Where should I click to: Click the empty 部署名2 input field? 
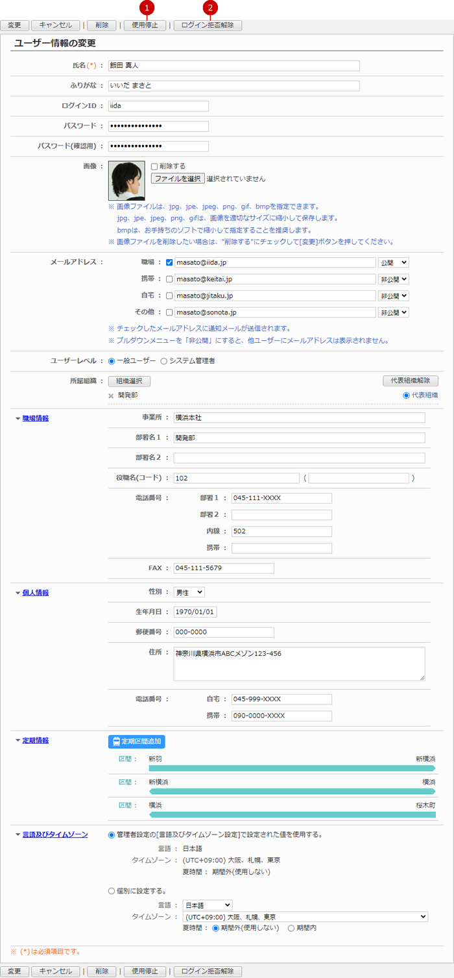(x=300, y=458)
